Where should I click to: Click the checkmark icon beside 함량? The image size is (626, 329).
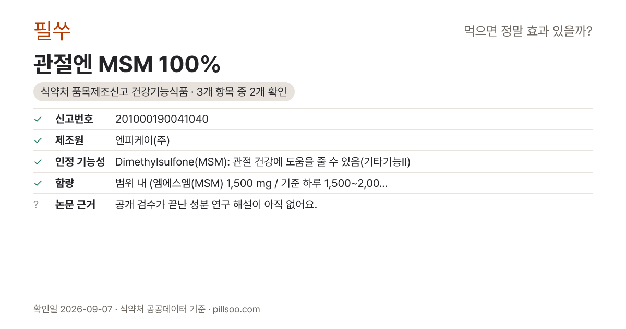point(38,183)
